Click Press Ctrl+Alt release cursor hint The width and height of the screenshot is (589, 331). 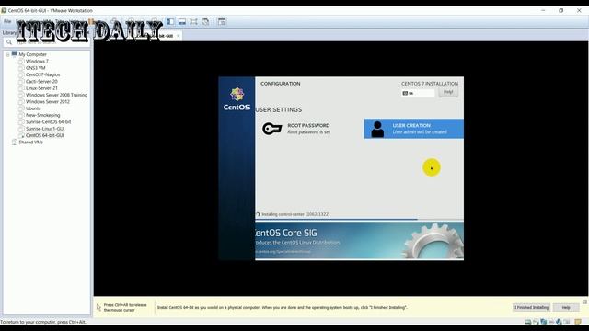(125, 307)
